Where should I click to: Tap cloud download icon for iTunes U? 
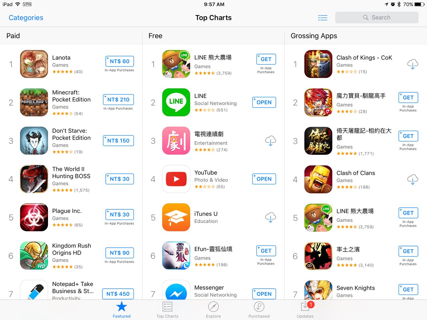[x=271, y=217]
